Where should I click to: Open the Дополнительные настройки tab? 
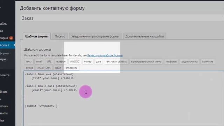pyautogui.click(x=145, y=36)
